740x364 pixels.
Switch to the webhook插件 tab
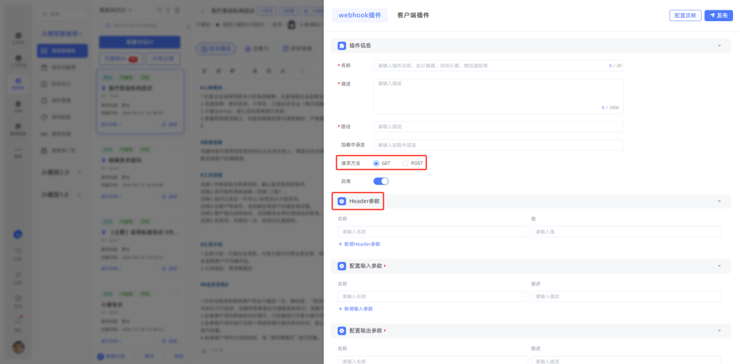click(x=360, y=15)
